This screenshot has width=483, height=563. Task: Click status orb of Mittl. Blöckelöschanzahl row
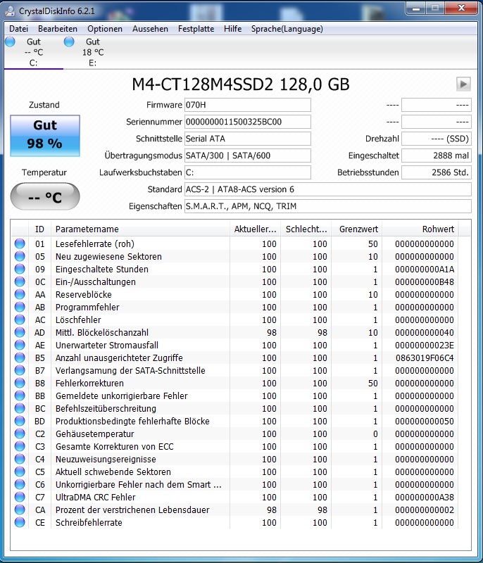[20, 332]
